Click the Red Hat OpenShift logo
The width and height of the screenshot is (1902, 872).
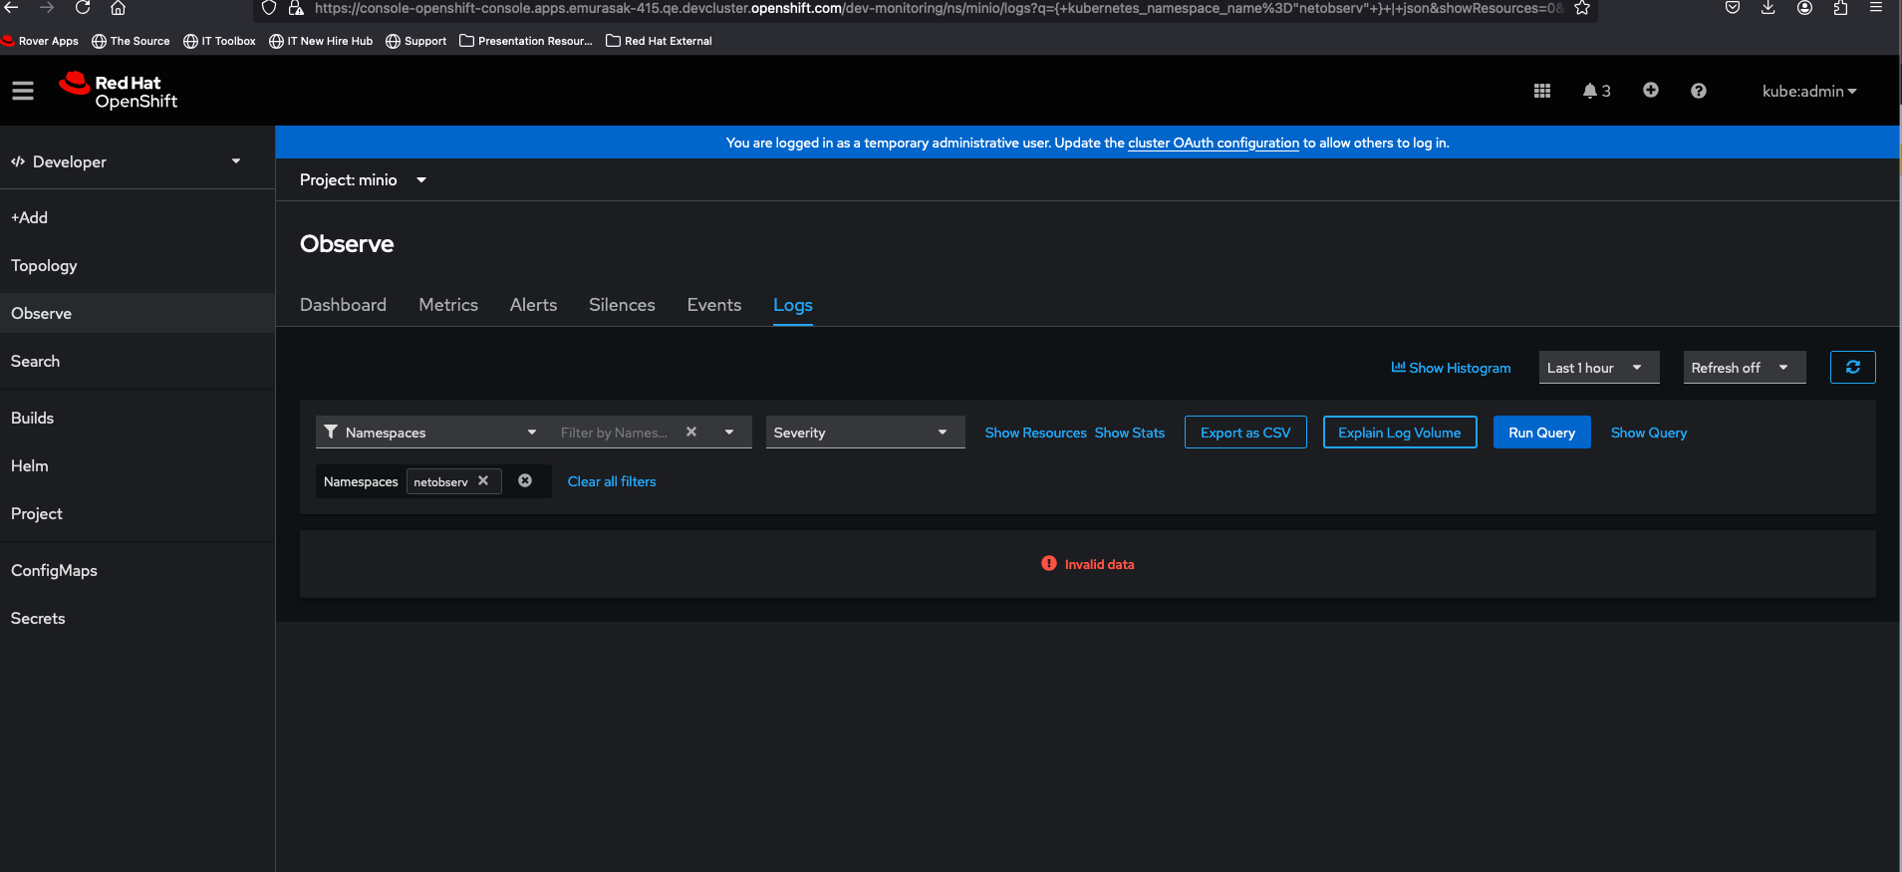(119, 91)
